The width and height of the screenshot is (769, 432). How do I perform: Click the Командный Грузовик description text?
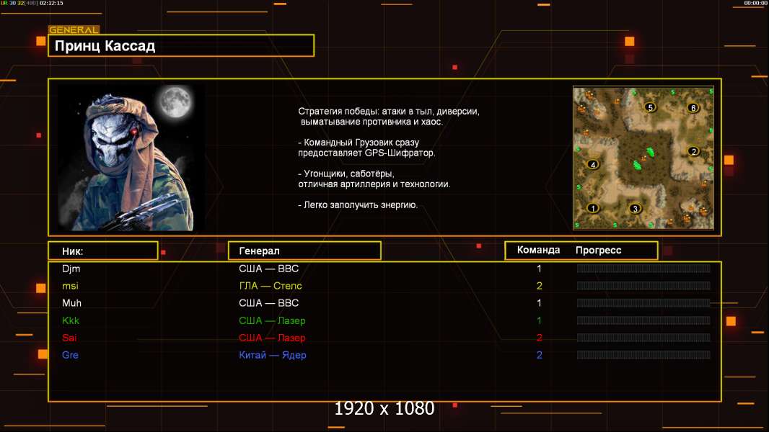point(366,148)
